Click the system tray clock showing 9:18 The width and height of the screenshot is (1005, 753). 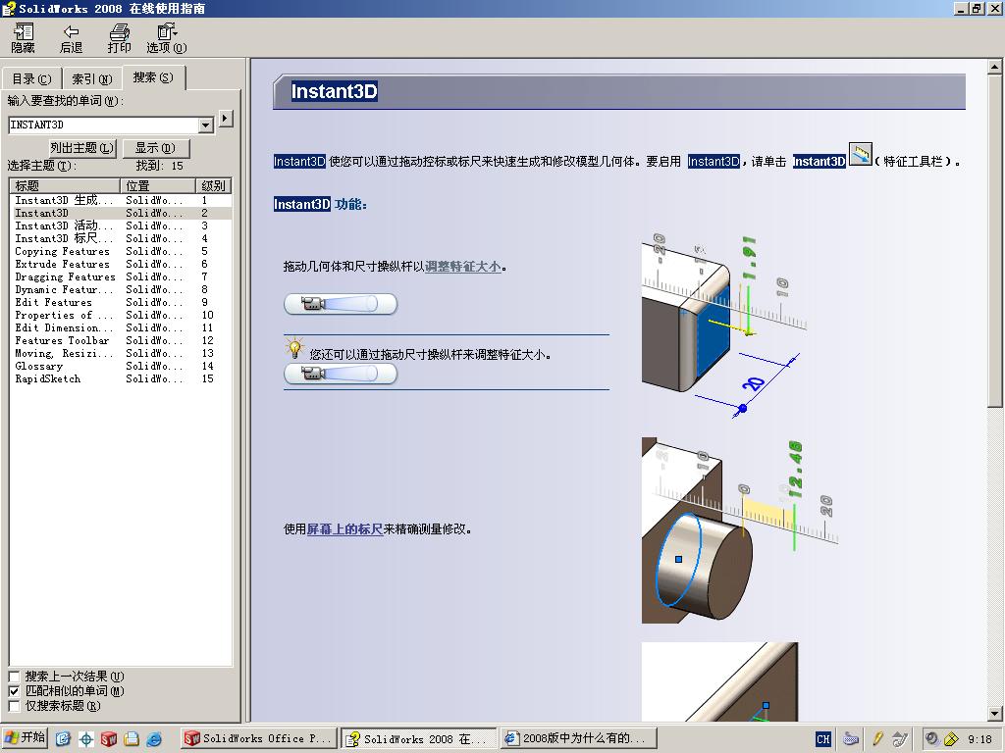979,739
